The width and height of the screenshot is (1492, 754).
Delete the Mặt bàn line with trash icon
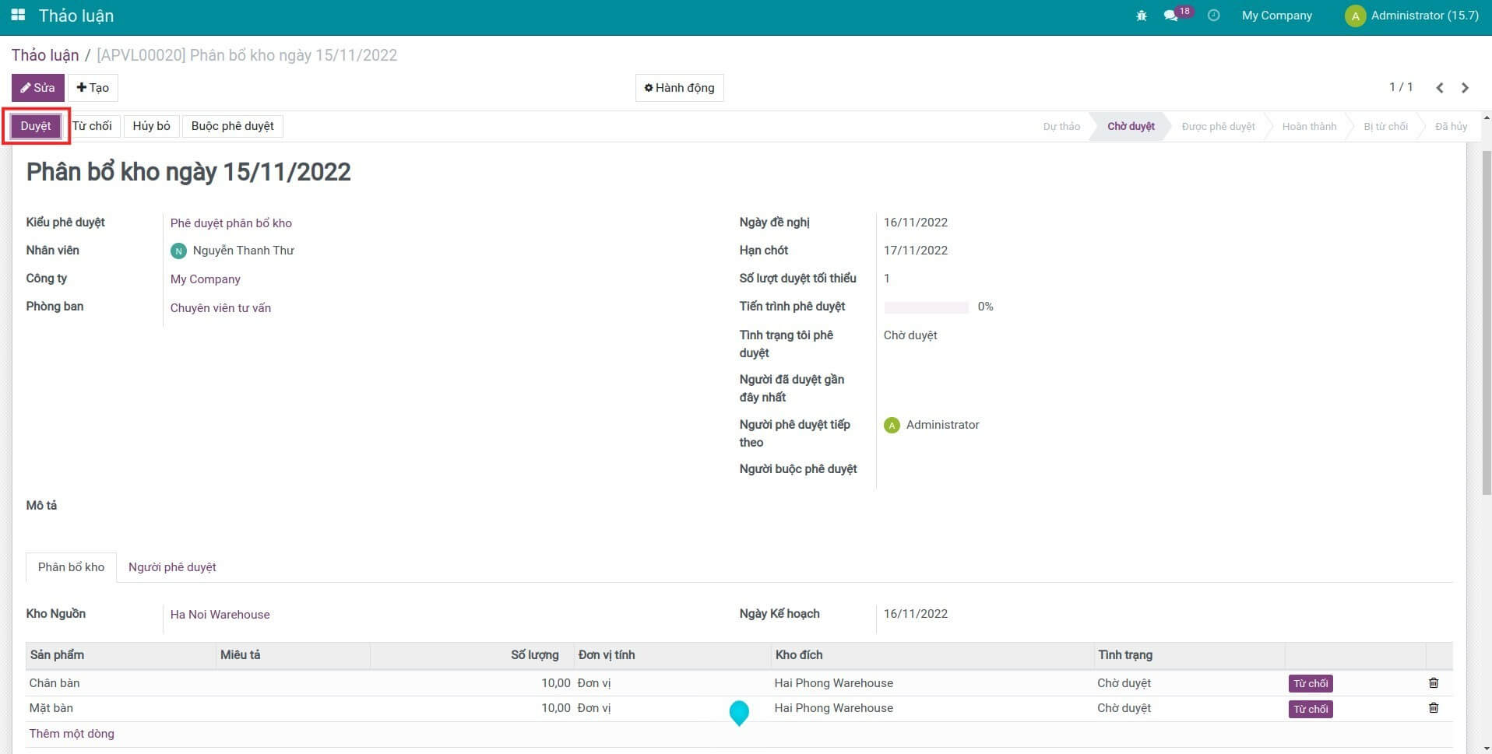(1433, 708)
